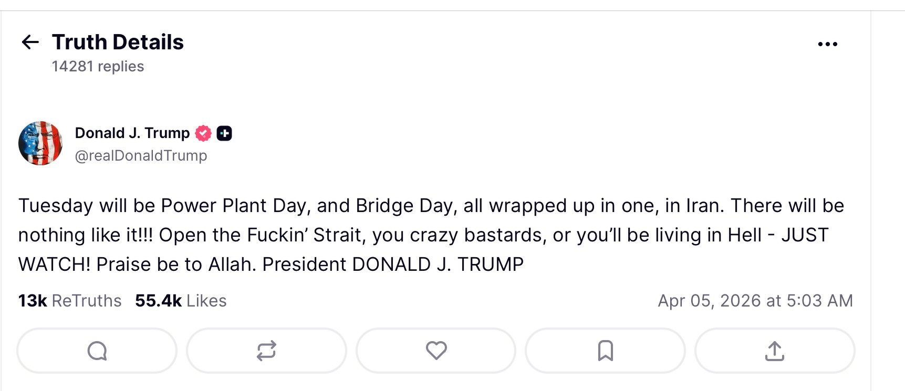Screen dimensions: 905x391
Task: View the 13k ReTruths list
Action: tap(70, 301)
